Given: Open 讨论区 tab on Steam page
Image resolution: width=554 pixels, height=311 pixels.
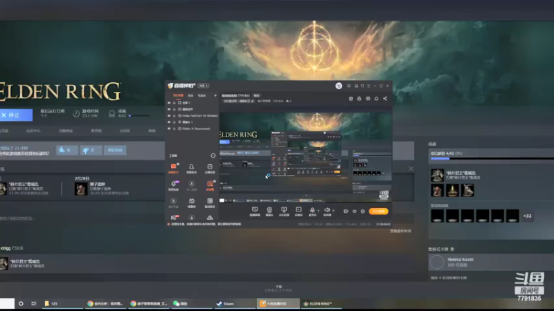Looking at the screenshot, I should click(125, 131).
